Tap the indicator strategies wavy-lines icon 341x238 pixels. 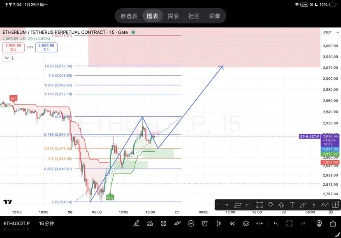177,224
